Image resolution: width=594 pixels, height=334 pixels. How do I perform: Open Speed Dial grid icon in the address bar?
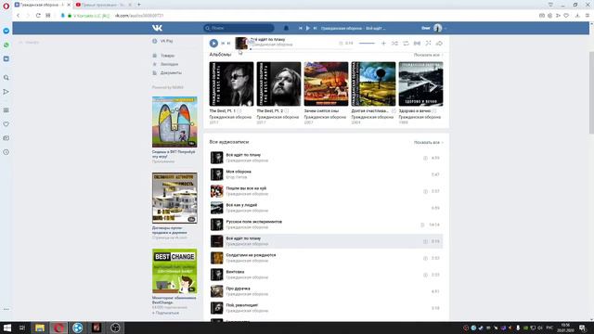pyautogui.click(x=48, y=16)
